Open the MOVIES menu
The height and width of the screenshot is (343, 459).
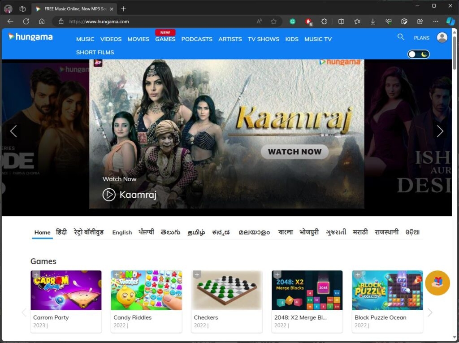pyautogui.click(x=138, y=39)
